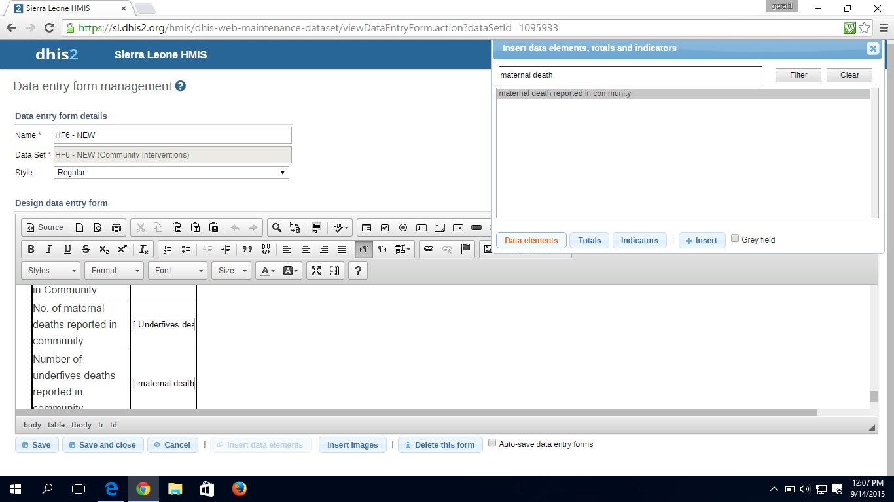Expand the Format dropdown

[114, 271]
